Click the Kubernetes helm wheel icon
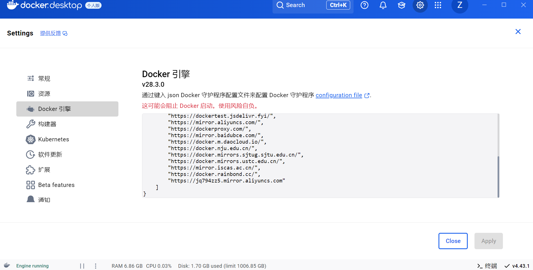 pos(31,139)
